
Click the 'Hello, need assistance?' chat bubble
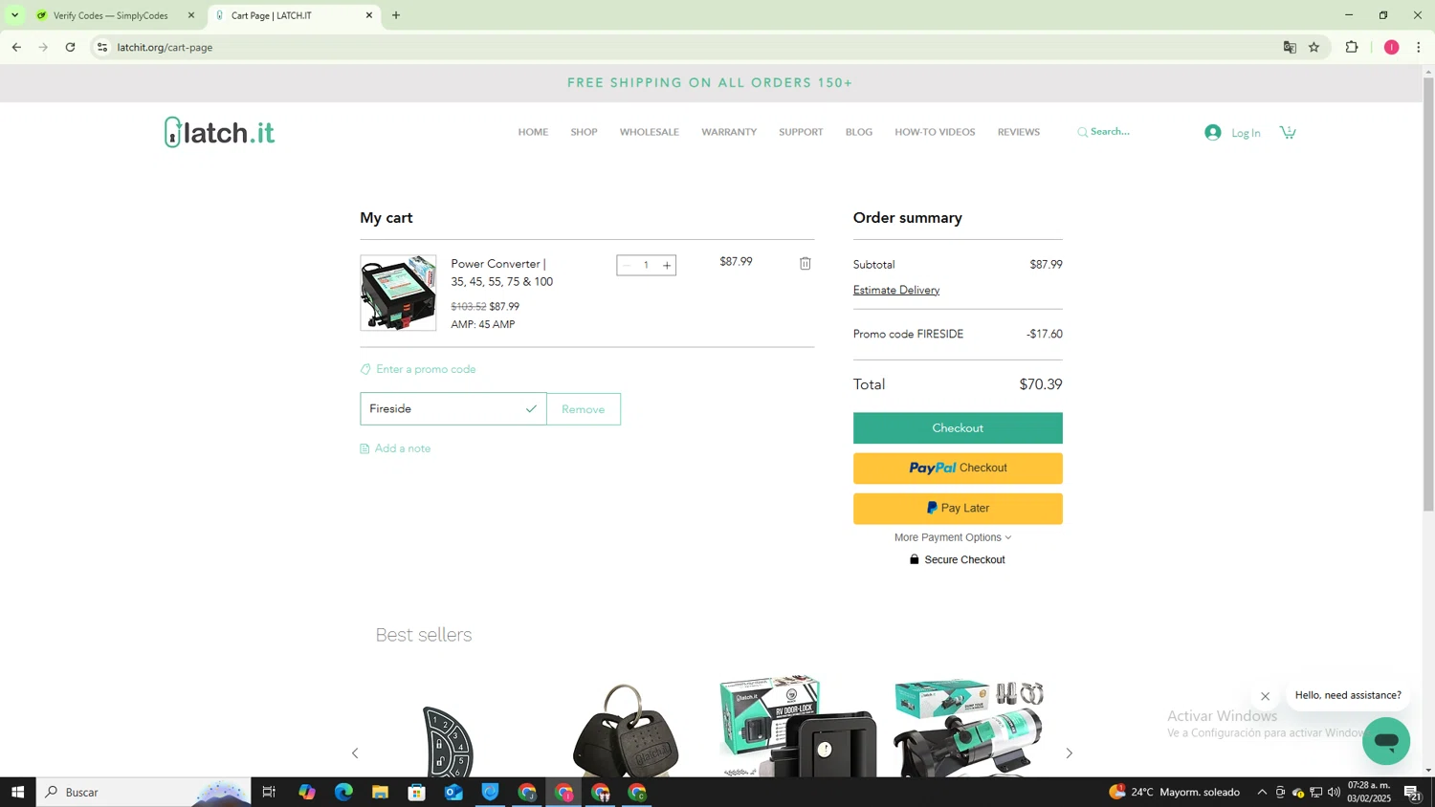[1348, 695]
